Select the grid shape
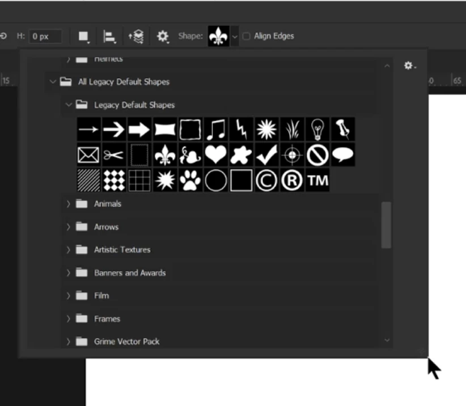This screenshot has width=466, height=406. pyautogui.click(x=139, y=180)
